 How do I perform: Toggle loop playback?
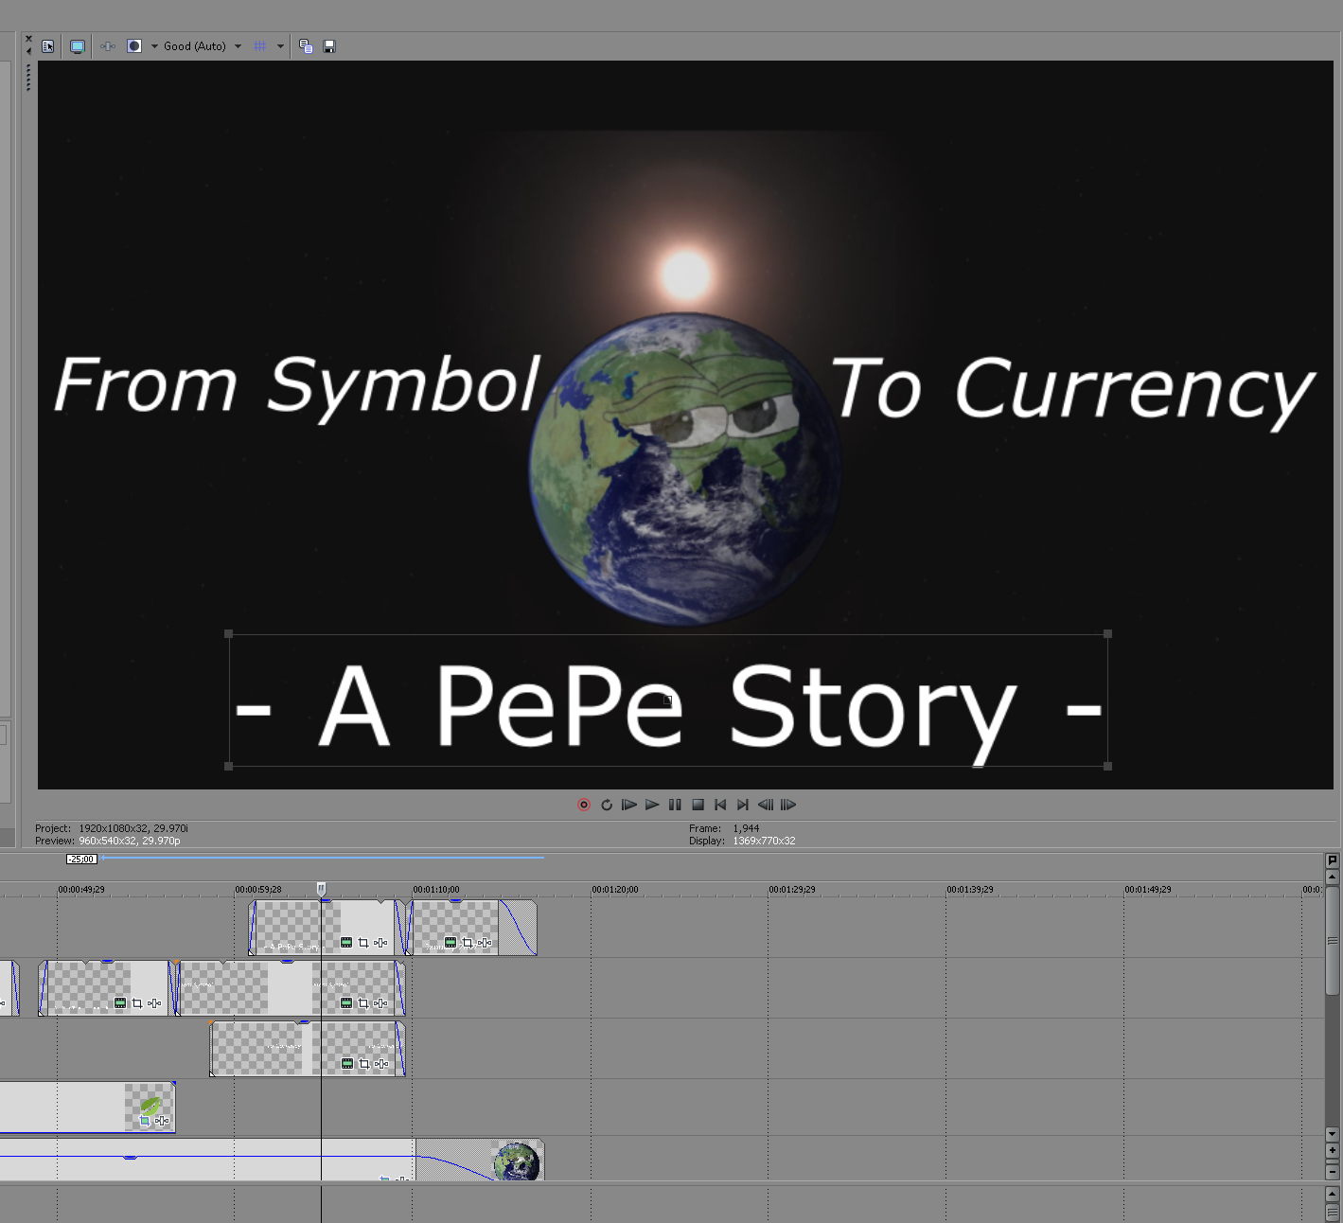coord(607,805)
